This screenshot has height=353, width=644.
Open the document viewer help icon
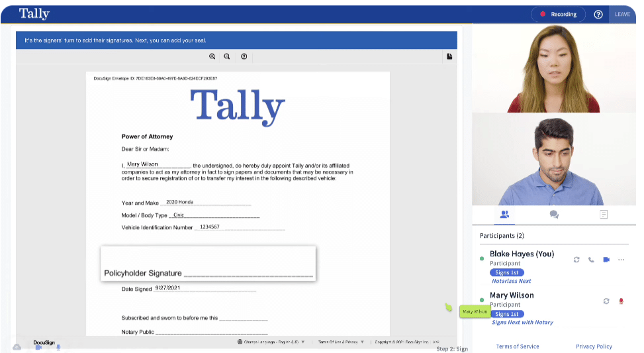tap(244, 56)
